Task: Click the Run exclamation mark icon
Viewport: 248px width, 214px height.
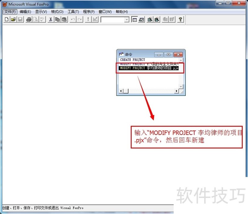Action: [x=88, y=20]
